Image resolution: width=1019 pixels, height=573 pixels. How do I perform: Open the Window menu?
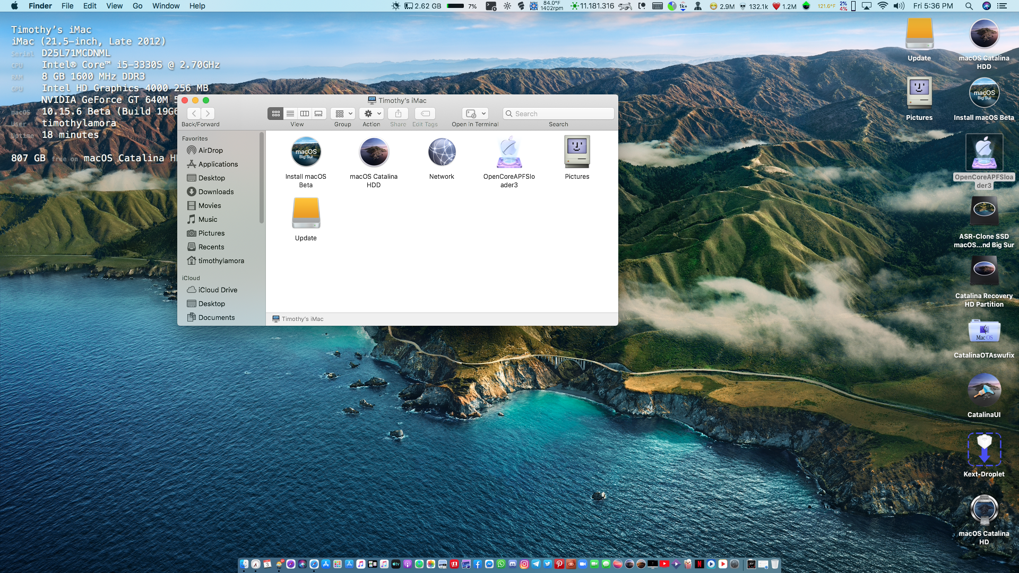click(x=166, y=6)
